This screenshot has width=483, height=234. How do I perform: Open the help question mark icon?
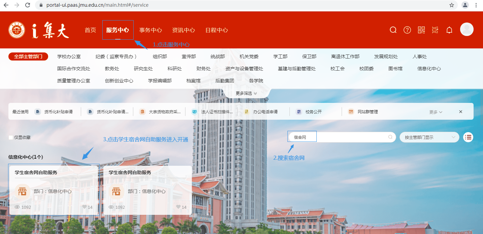click(407, 30)
